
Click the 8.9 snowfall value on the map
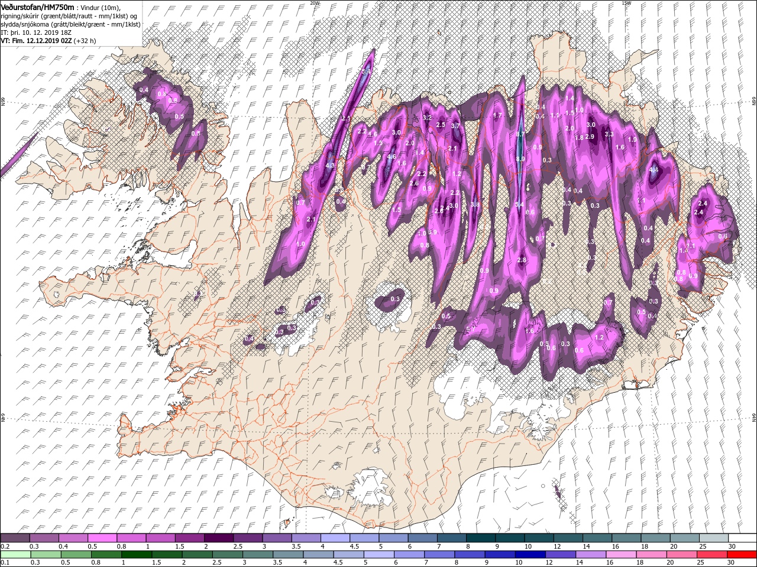[x=520, y=159]
